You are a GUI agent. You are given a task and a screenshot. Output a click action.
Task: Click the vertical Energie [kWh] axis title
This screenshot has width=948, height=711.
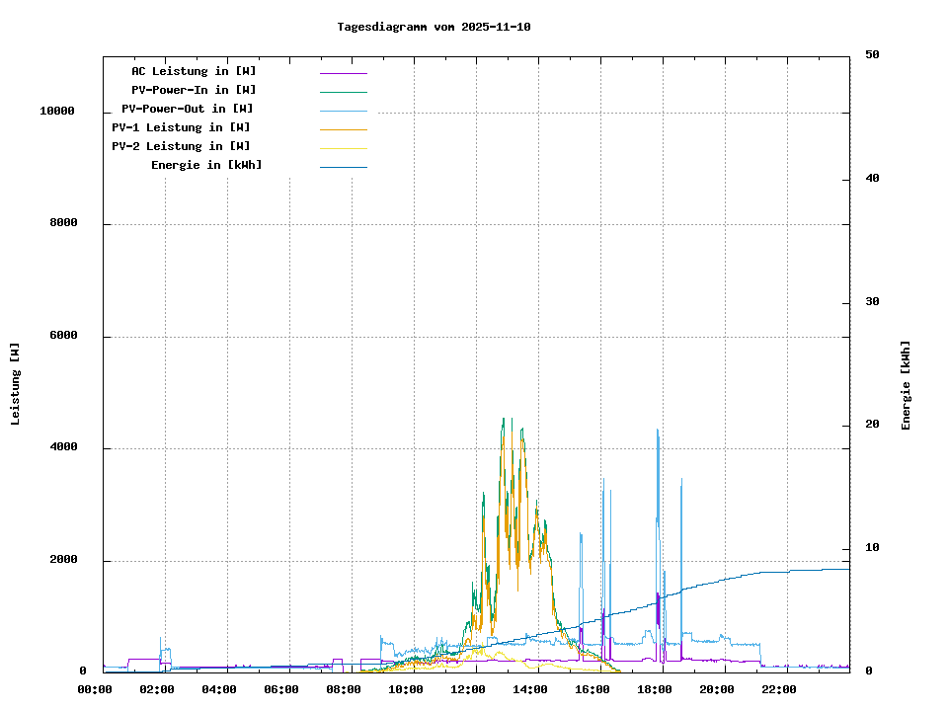(907, 385)
